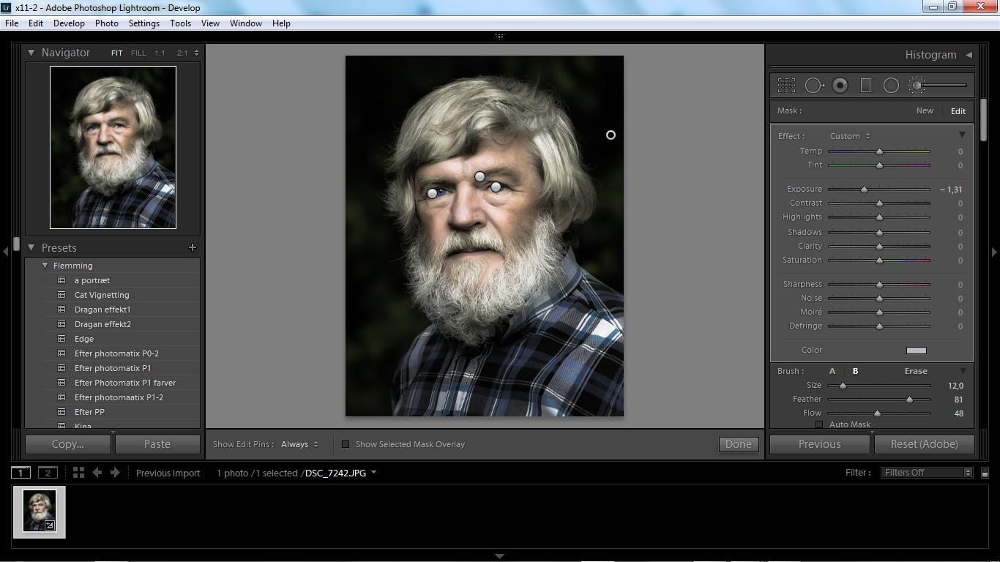
Task: Enable Show Selected Mask Overlay checkbox
Action: 346,444
